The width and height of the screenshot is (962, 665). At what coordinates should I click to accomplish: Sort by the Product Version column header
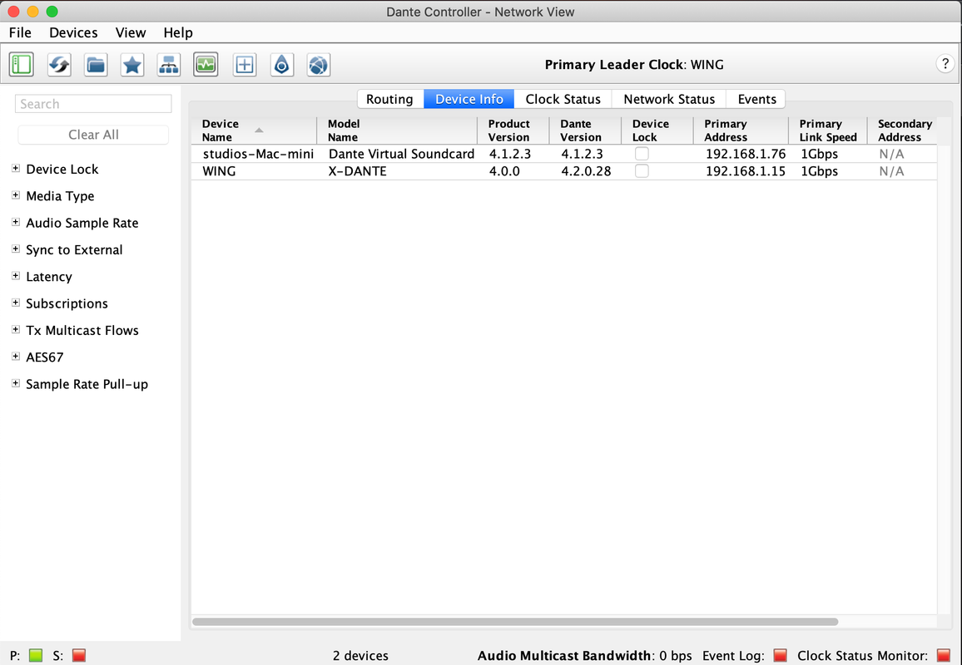click(513, 130)
